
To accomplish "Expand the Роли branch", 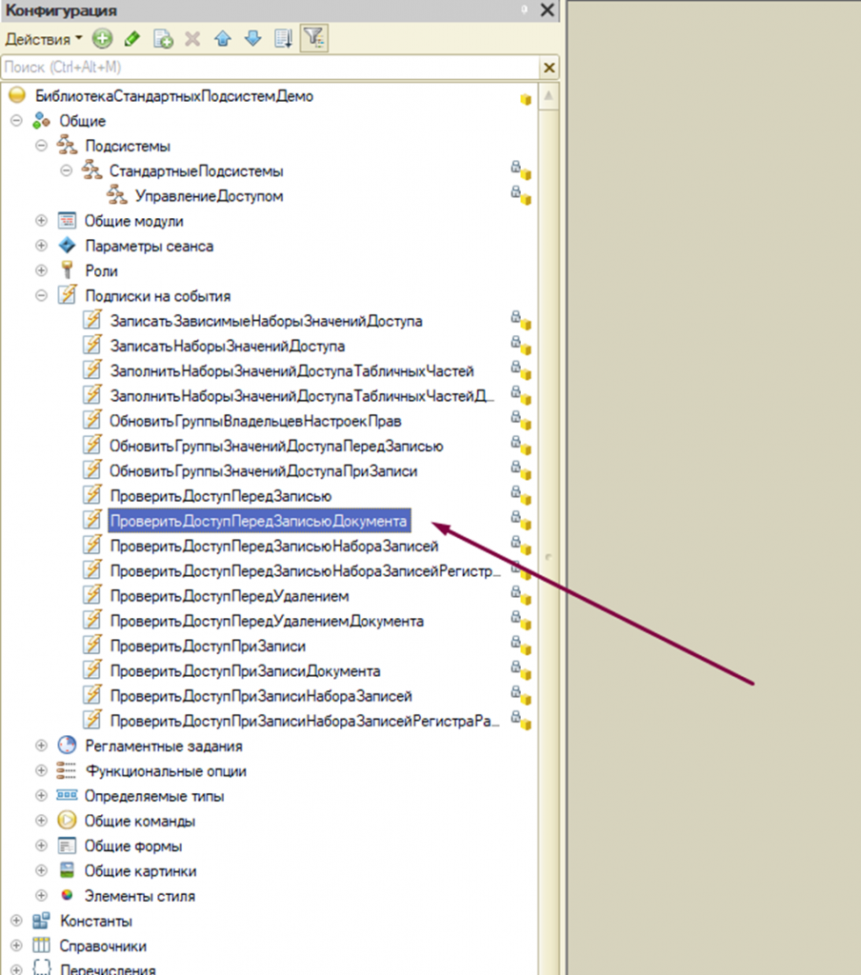I will tap(42, 270).
